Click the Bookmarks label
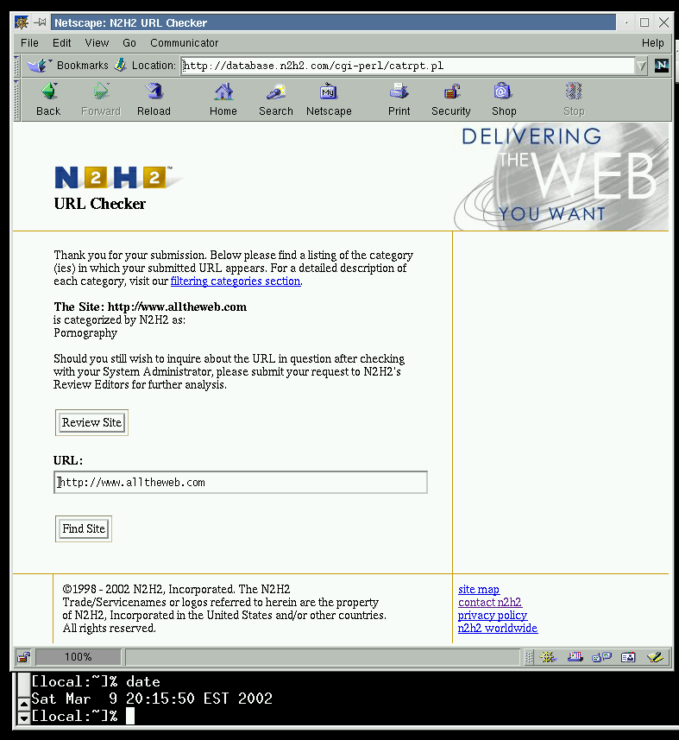 tap(83, 65)
